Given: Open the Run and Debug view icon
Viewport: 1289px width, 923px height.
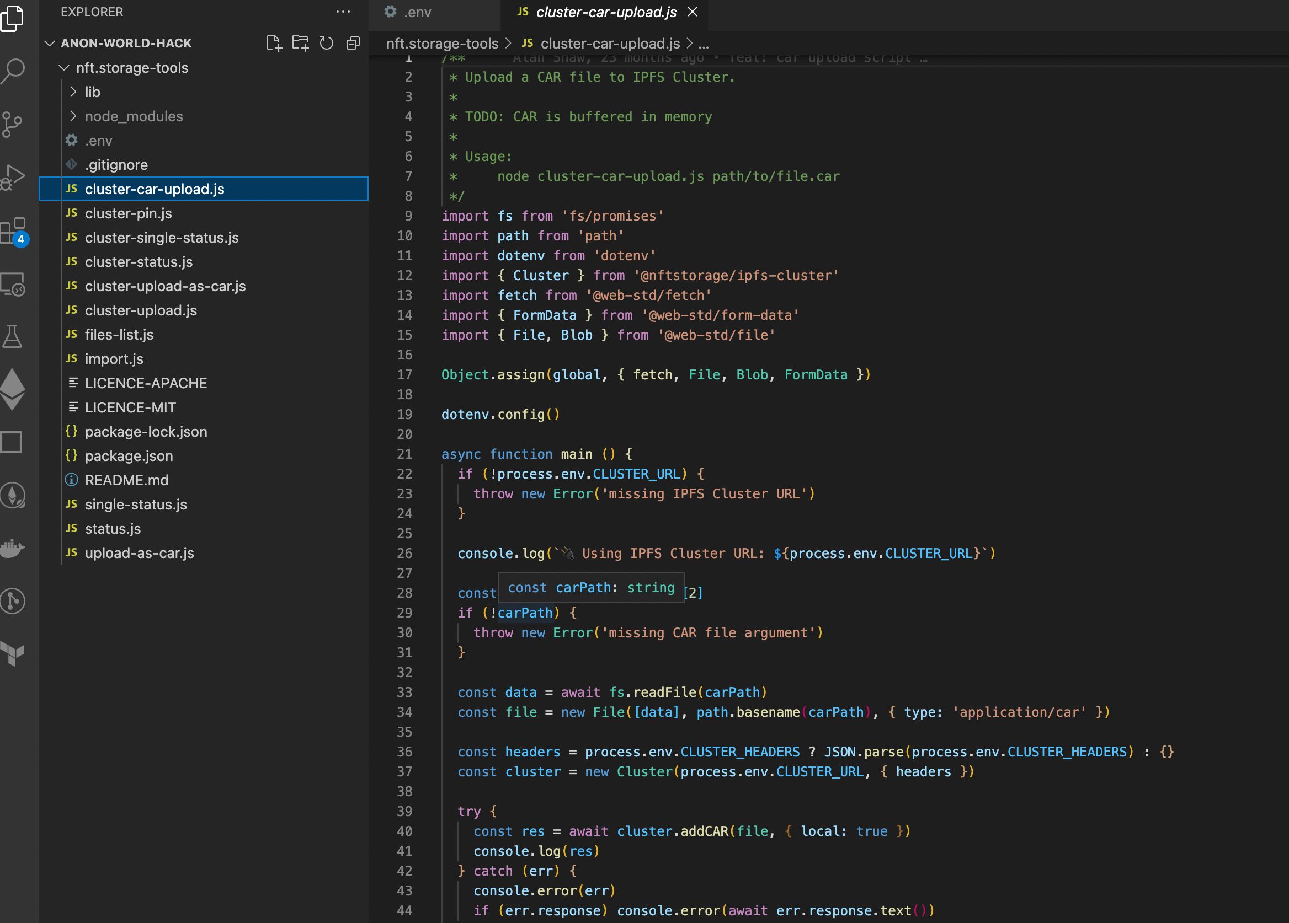Looking at the screenshot, I should (13, 177).
